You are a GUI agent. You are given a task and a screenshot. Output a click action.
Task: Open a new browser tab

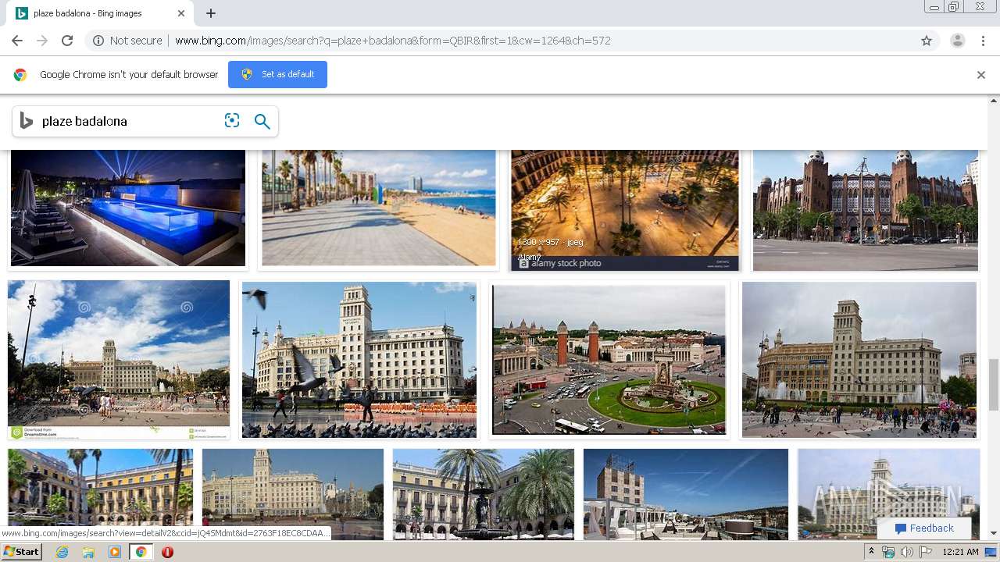click(x=211, y=13)
